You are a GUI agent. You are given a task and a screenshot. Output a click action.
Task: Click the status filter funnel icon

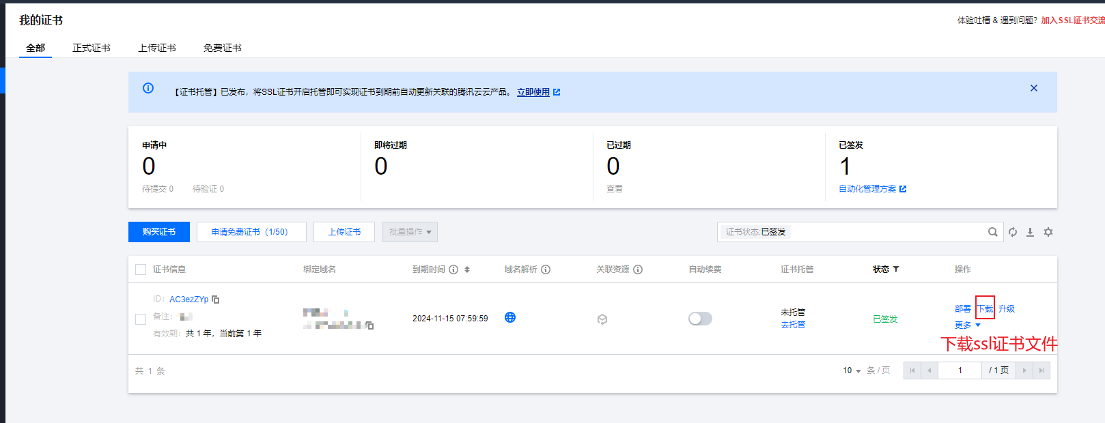pos(896,269)
